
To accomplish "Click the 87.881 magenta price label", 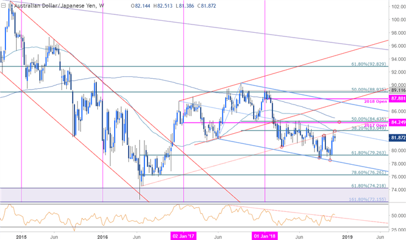I will tap(398, 99).
